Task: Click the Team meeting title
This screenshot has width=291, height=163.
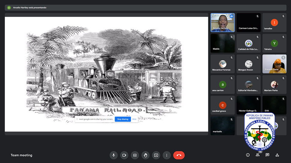Action: pyautogui.click(x=21, y=155)
